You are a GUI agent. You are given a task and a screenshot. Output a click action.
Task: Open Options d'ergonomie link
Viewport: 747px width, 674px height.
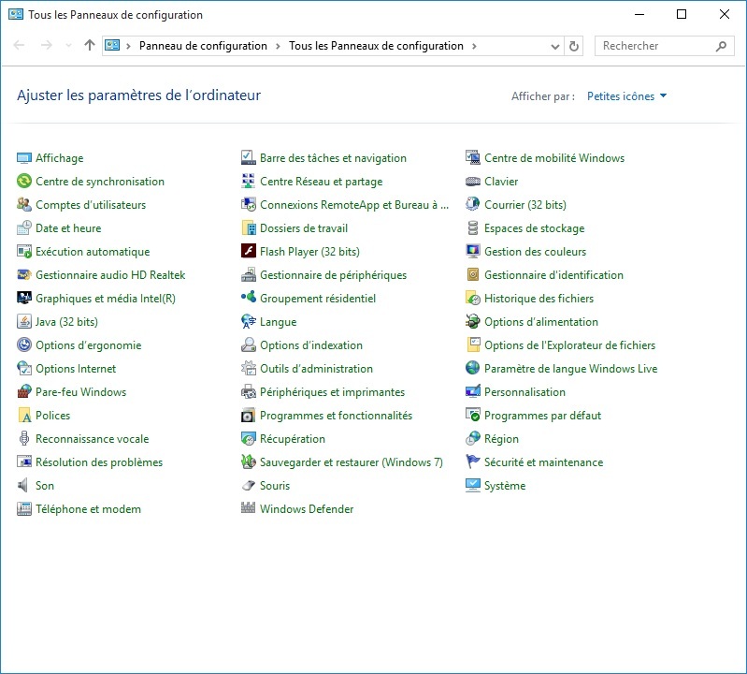[88, 344]
